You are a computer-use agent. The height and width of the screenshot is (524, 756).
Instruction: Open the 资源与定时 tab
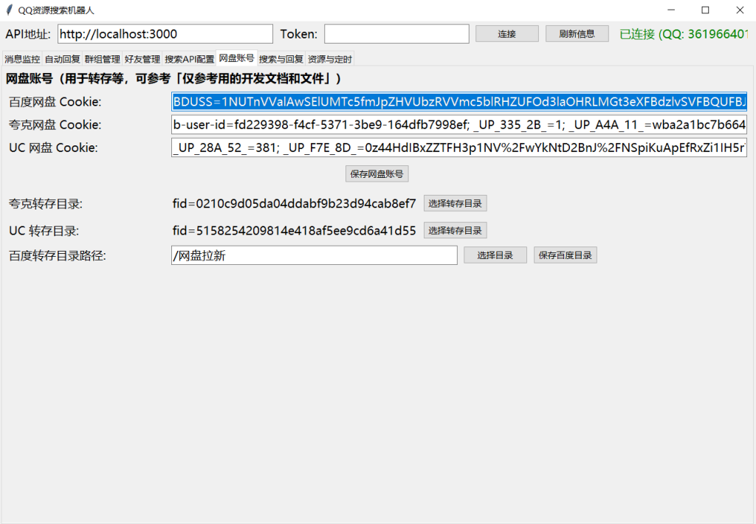329,59
